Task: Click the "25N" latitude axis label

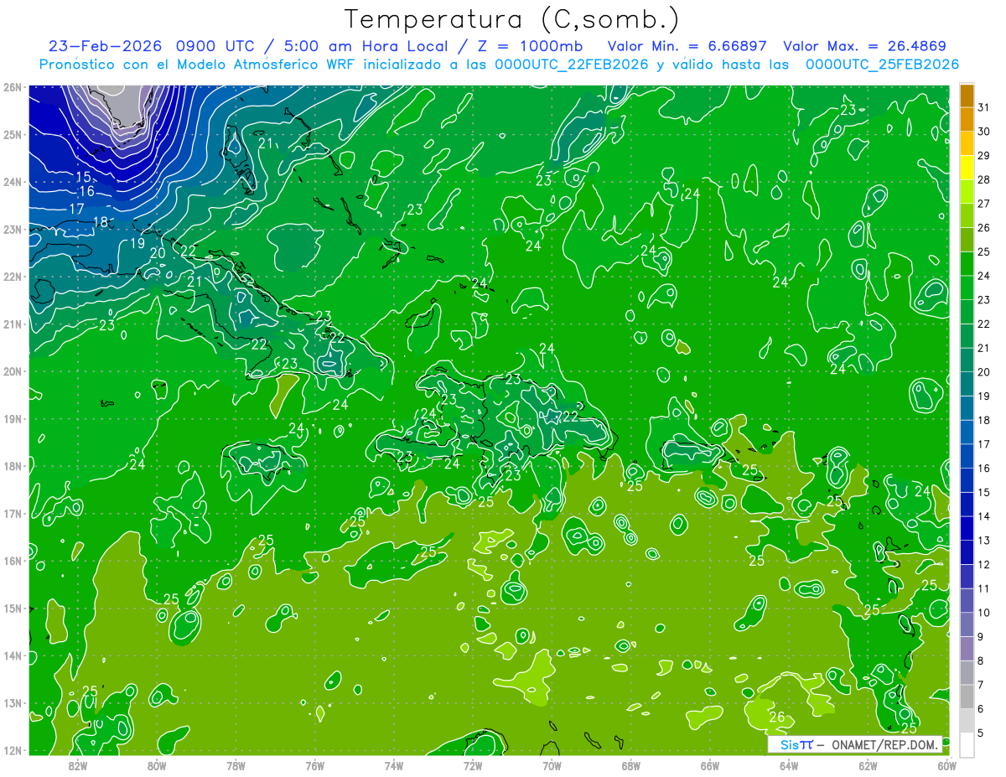Action: pyautogui.click(x=12, y=134)
